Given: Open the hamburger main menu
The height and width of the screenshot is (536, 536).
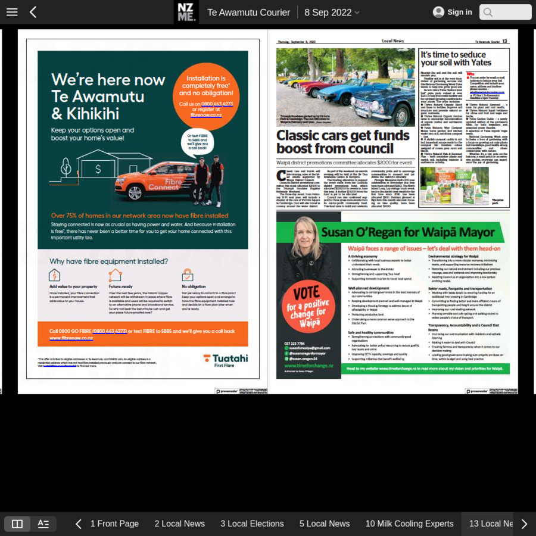Looking at the screenshot, I should click(x=12, y=12).
